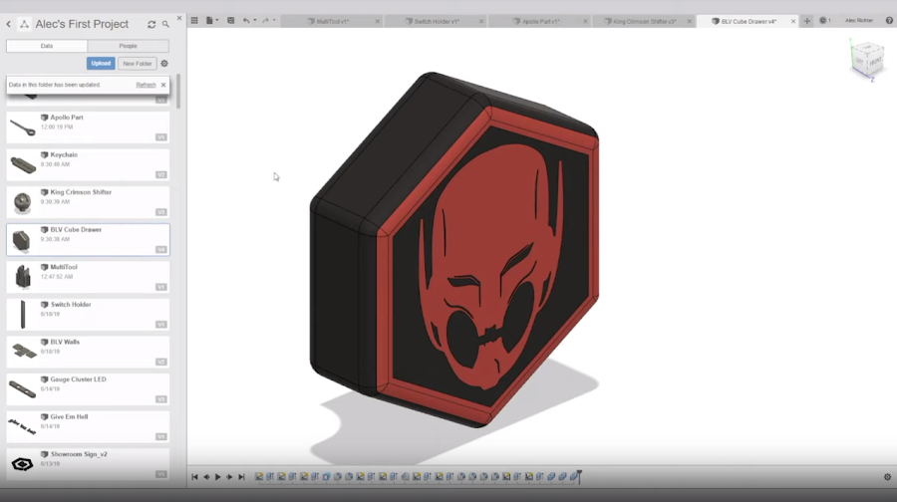This screenshot has width=897, height=502.
Task: Switch to the Data tab
Action: 47,46
